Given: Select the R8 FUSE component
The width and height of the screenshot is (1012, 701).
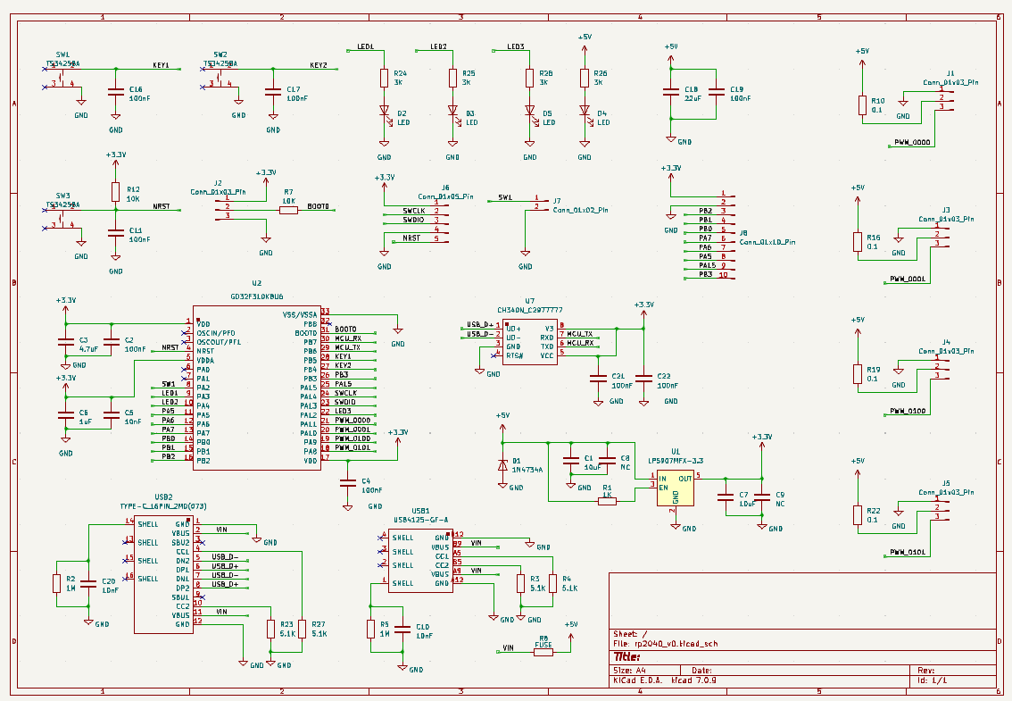Looking at the screenshot, I should click(x=543, y=652).
